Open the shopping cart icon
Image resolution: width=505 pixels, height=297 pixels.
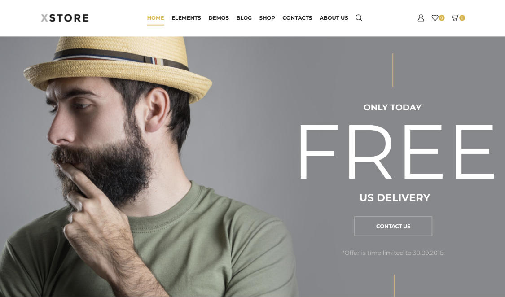pyautogui.click(x=455, y=18)
